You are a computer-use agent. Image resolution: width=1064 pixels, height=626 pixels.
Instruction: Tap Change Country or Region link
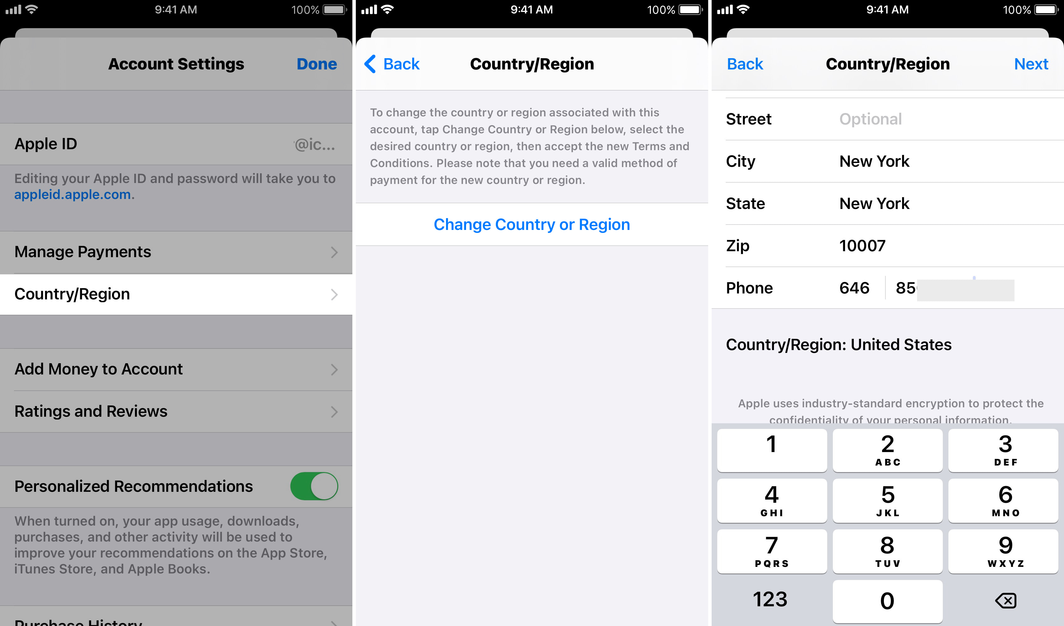pos(531,224)
